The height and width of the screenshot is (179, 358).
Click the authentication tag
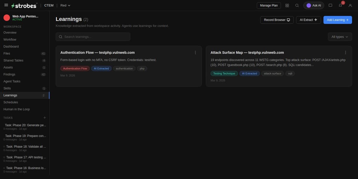coord(124,68)
